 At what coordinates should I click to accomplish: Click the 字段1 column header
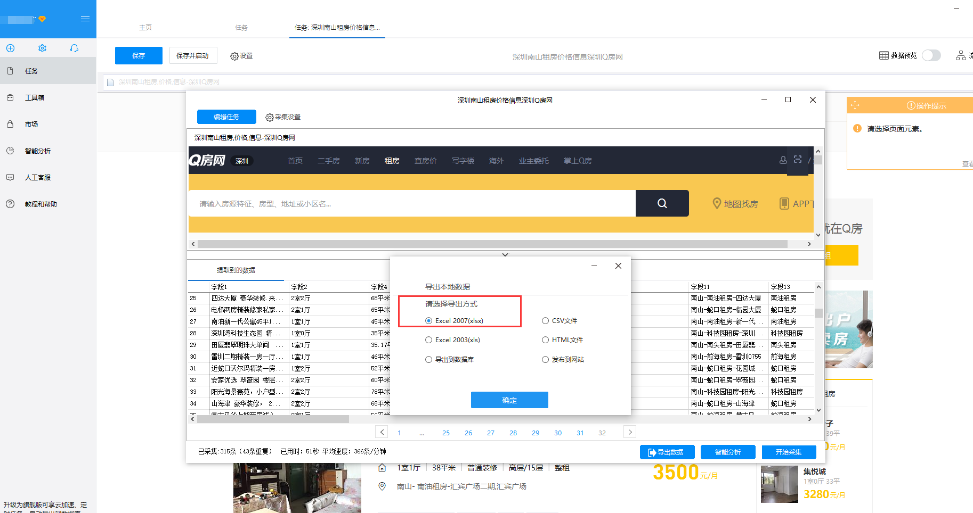(x=249, y=287)
